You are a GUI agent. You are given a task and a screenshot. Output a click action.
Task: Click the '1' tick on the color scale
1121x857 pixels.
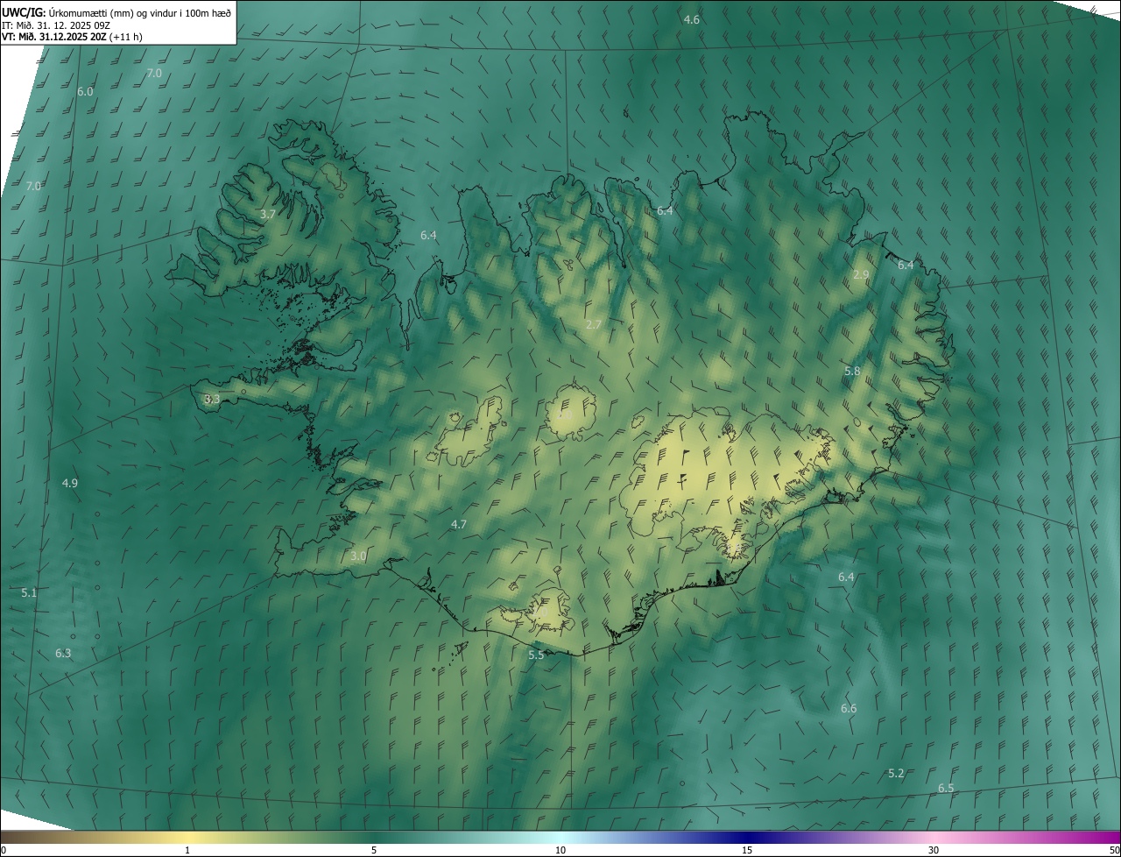pos(187,850)
